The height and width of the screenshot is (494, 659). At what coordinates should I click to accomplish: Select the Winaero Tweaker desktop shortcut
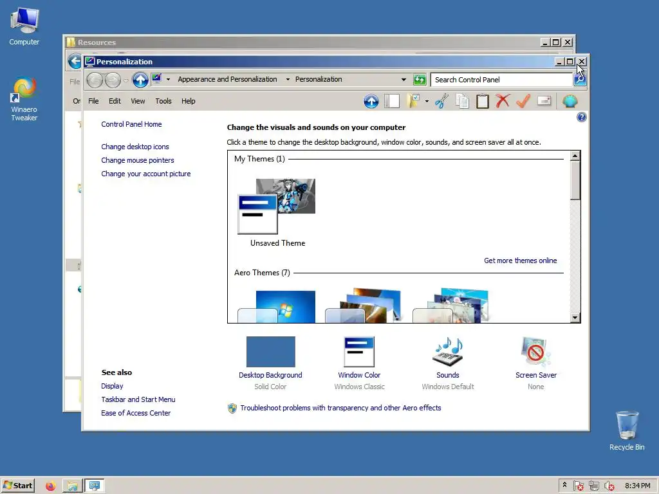24,99
